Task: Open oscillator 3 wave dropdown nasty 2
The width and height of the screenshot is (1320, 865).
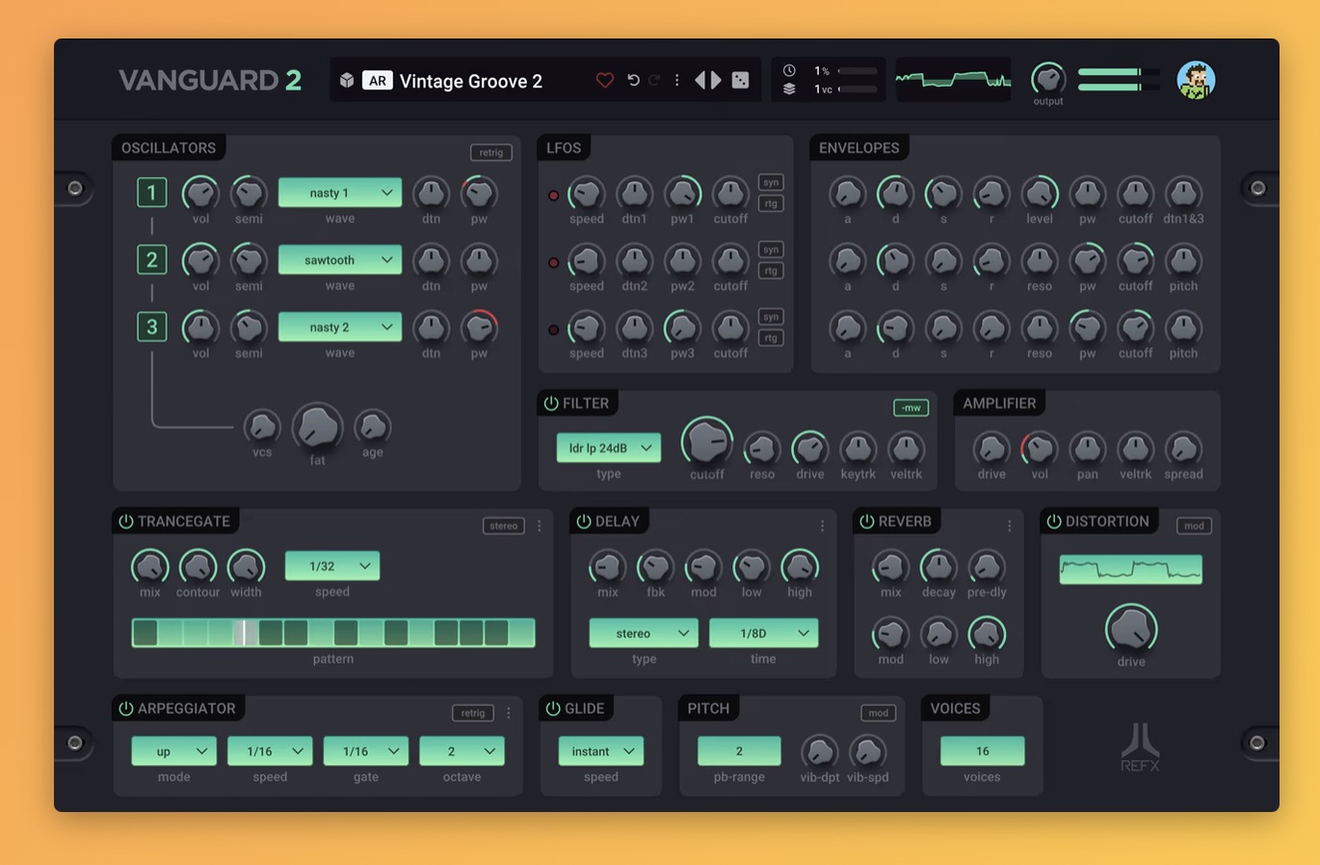Action: [340, 328]
